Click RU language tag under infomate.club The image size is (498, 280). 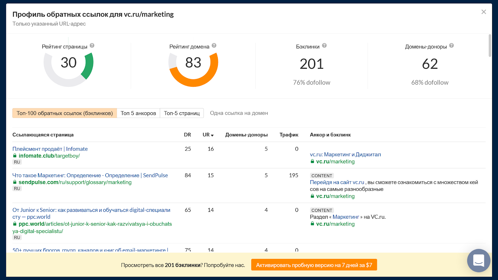click(17, 162)
